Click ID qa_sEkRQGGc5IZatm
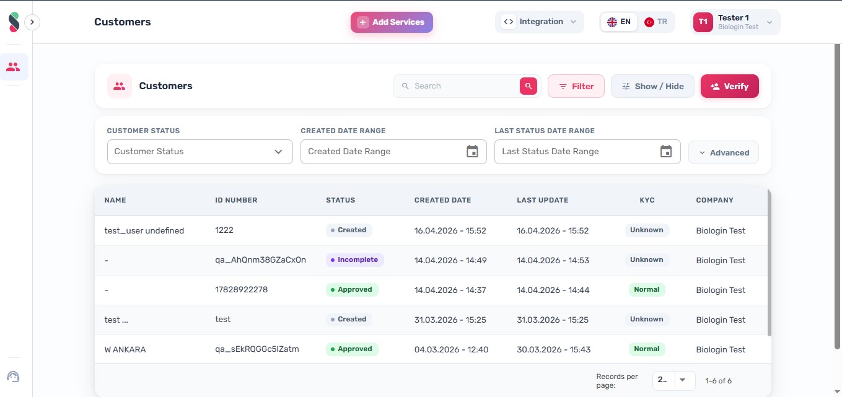Screen dimensions: 842x397 (257, 349)
